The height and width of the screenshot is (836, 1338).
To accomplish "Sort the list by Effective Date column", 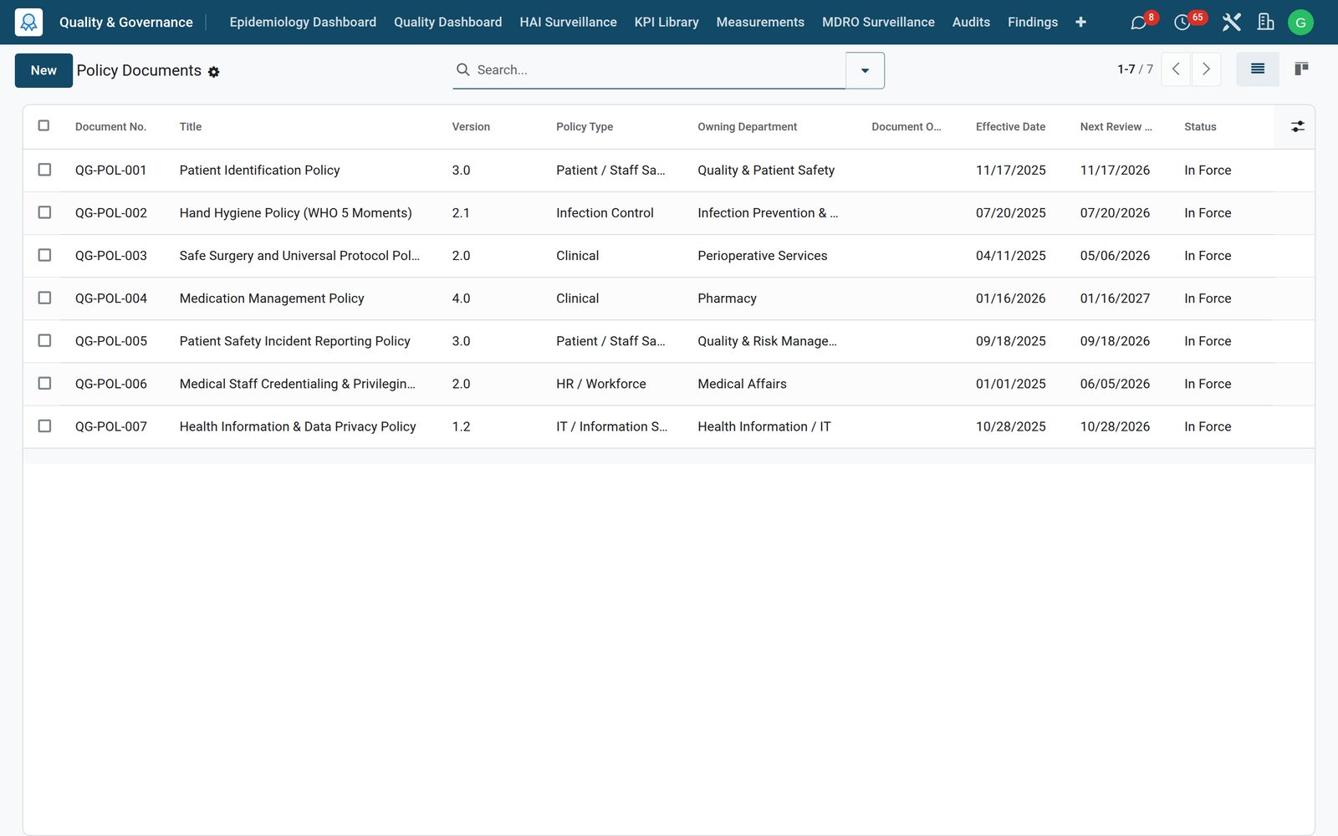I will [1010, 127].
